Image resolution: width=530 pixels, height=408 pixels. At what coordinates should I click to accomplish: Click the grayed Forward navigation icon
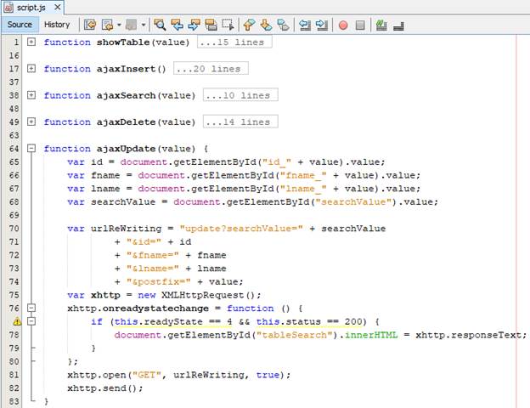click(131, 25)
